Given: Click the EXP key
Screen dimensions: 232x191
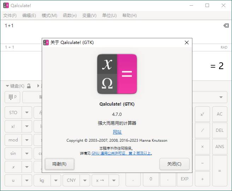Looking at the screenshot, I should click(185, 179).
